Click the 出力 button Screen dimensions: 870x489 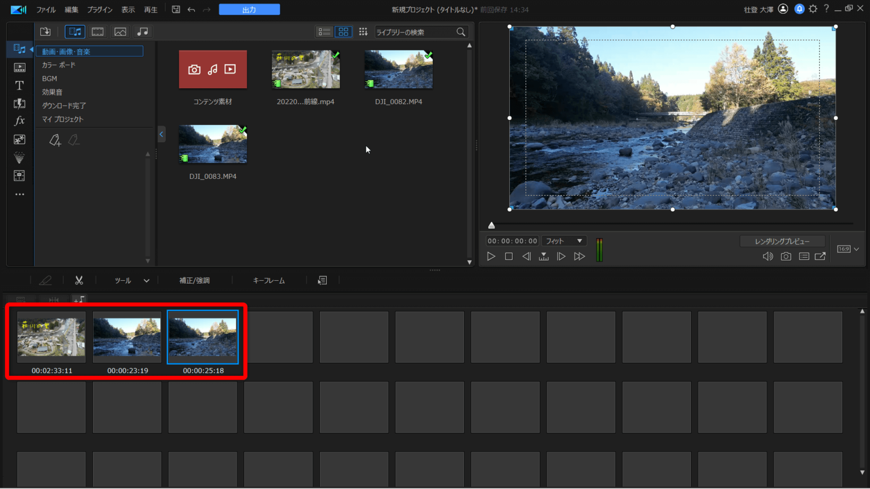[x=249, y=10]
